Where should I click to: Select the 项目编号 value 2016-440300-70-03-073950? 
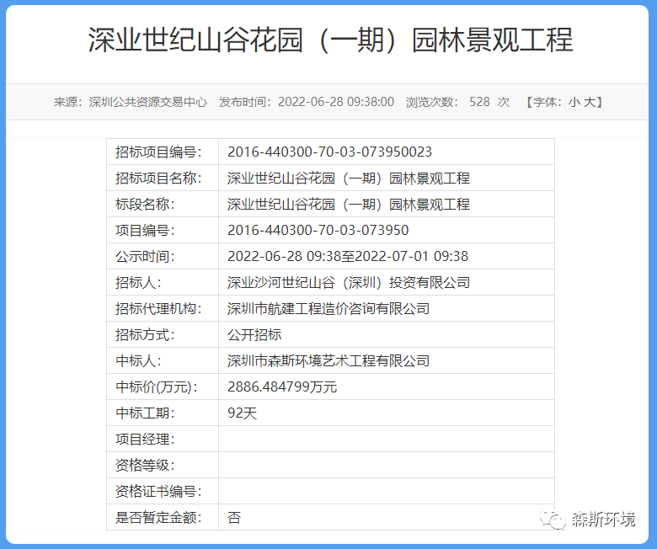click(318, 231)
